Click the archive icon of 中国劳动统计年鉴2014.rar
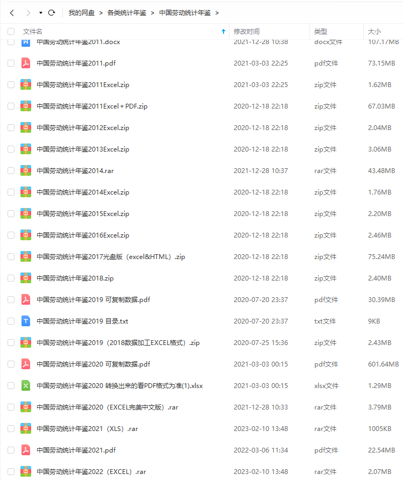The image size is (403, 481). tap(26, 170)
